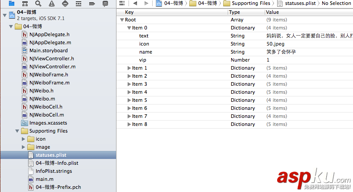Screen dimensions: 353x192
Task: Collapse the Root array row
Action: [122, 20]
